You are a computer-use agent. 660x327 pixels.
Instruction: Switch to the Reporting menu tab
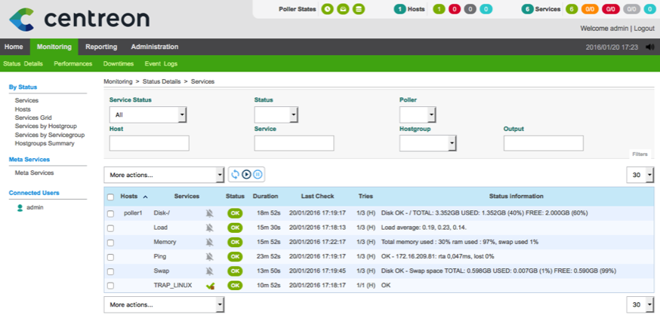(x=101, y=47)
